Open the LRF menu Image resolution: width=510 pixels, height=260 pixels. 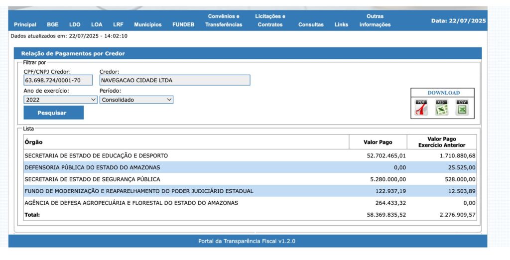point(118,24)
